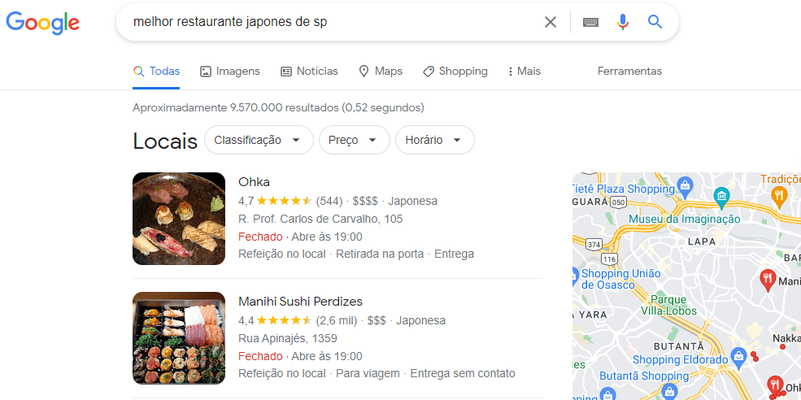View the Ohka food photo thumbnail
Image resolution: width=801 pixels, height=400 pixels.
pyautogui.click(x=179, y=219)
